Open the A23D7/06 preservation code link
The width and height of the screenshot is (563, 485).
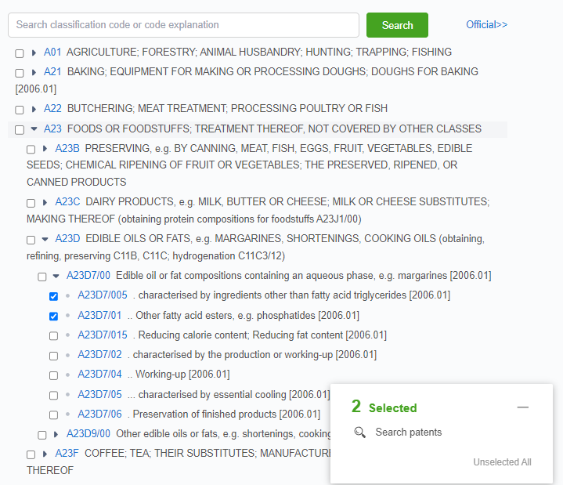coord(99,414)
